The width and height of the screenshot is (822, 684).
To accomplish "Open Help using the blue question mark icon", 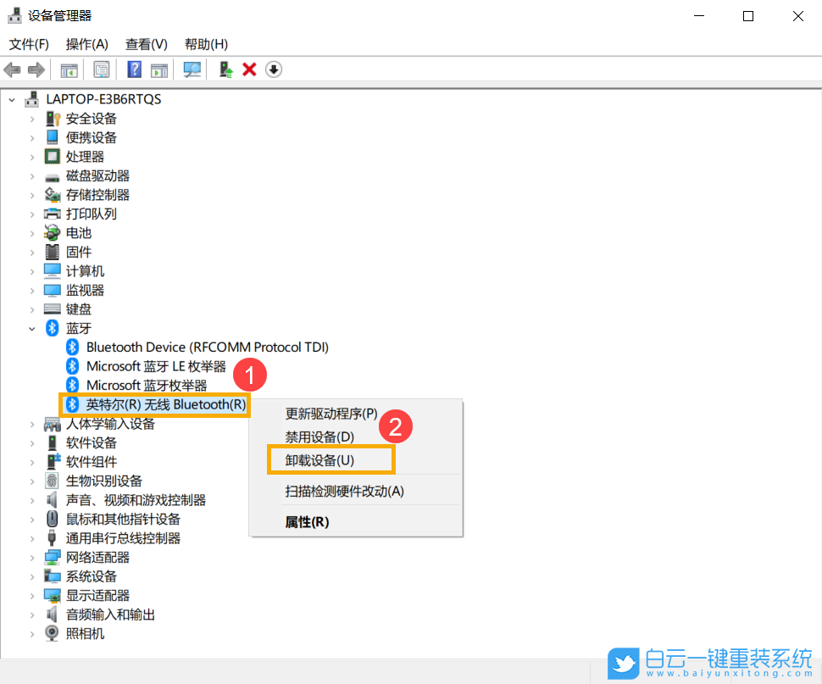I will tap(135, 69).
